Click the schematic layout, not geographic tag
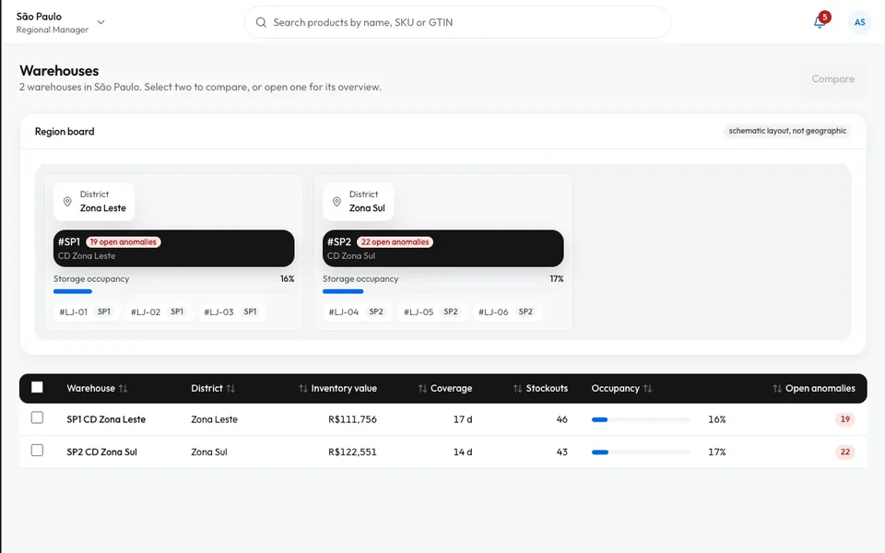Image resolution: width=885 pixels, height=553 pixels. 787,131
